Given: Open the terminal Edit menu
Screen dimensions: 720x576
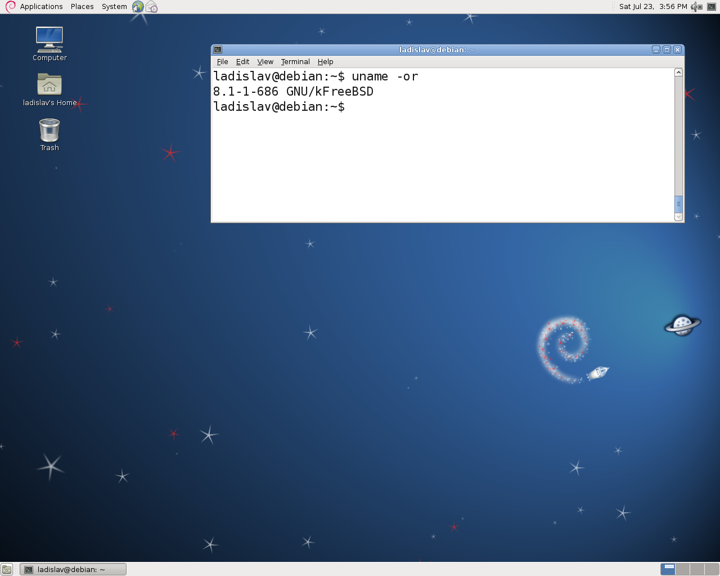Looking at the screenshot, I should tap(242, 62).
